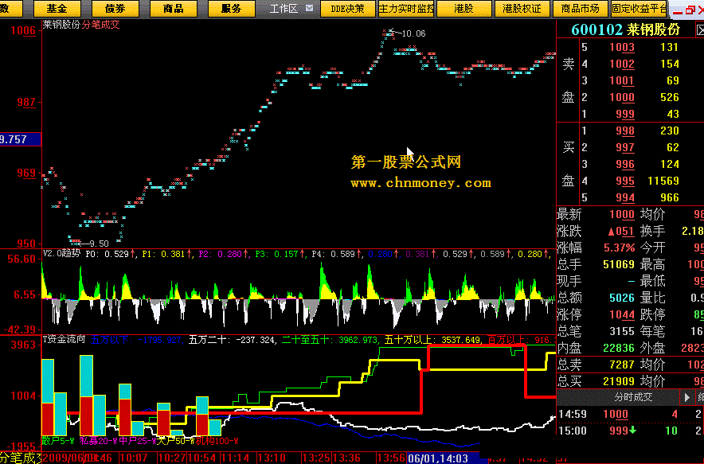Viewport: 704px width, 464px height.
Task: Click sell 2 price 1000
Action: (x=622, y=97)
